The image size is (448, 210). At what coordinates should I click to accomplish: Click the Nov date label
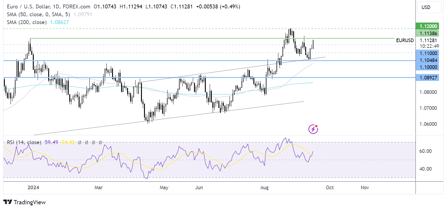365,187
